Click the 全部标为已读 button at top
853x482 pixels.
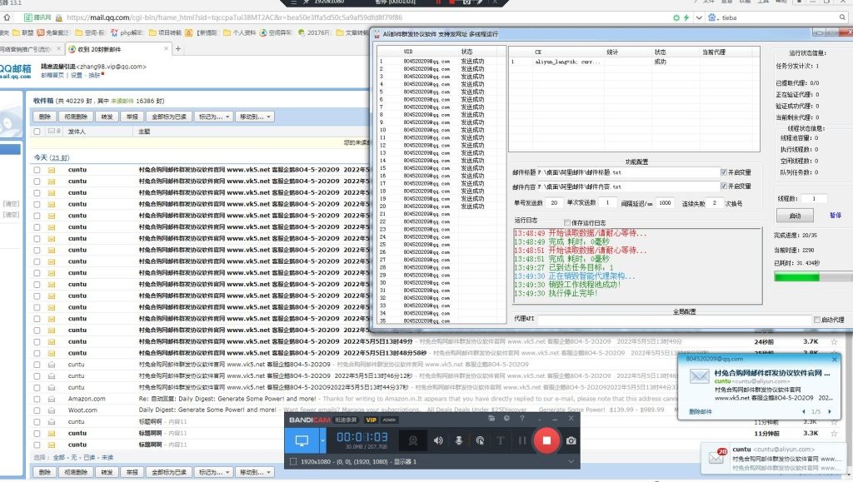(x=168, y=117)
